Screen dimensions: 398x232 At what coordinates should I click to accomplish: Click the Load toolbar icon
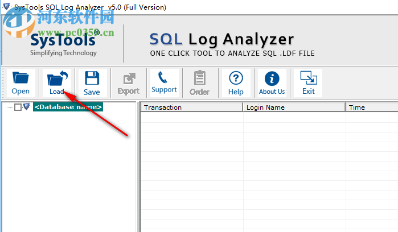[57, 83]
